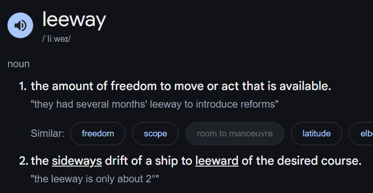Screen dimensions: 373x193
Task: Click the phonetic transcription /ˈliːweɪ/
Action: pos(56,39)
